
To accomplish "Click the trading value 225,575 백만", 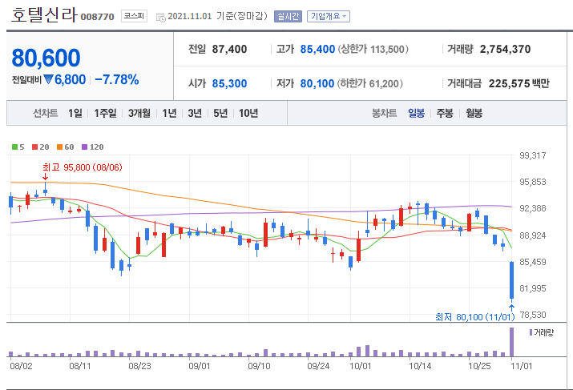I will [x=519, y=83].
